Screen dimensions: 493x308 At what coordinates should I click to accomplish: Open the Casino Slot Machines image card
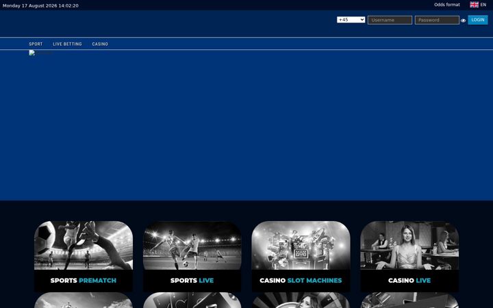click(301, 246)
